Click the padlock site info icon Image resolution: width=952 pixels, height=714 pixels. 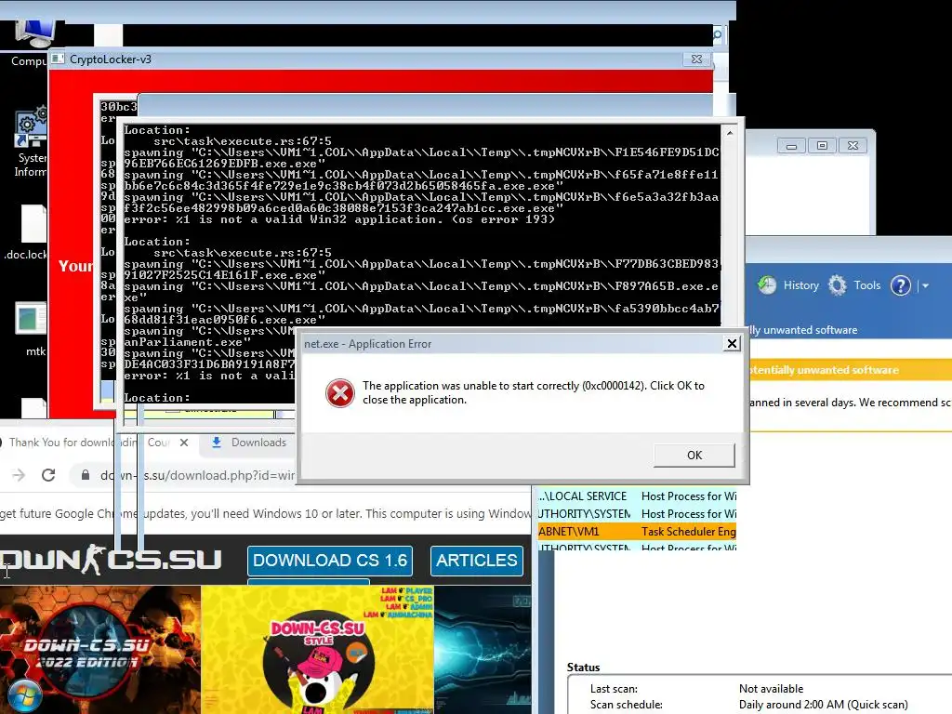click(85, 475)
